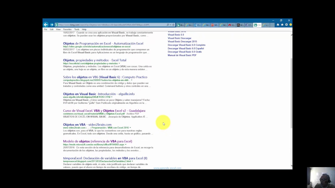Image resolution: width=335 pixels, height=188 pixels.
Task: Click the 'Programación' breadcrumb in video2brain URL
Action: pyautogui.click(x=99, y=128)
